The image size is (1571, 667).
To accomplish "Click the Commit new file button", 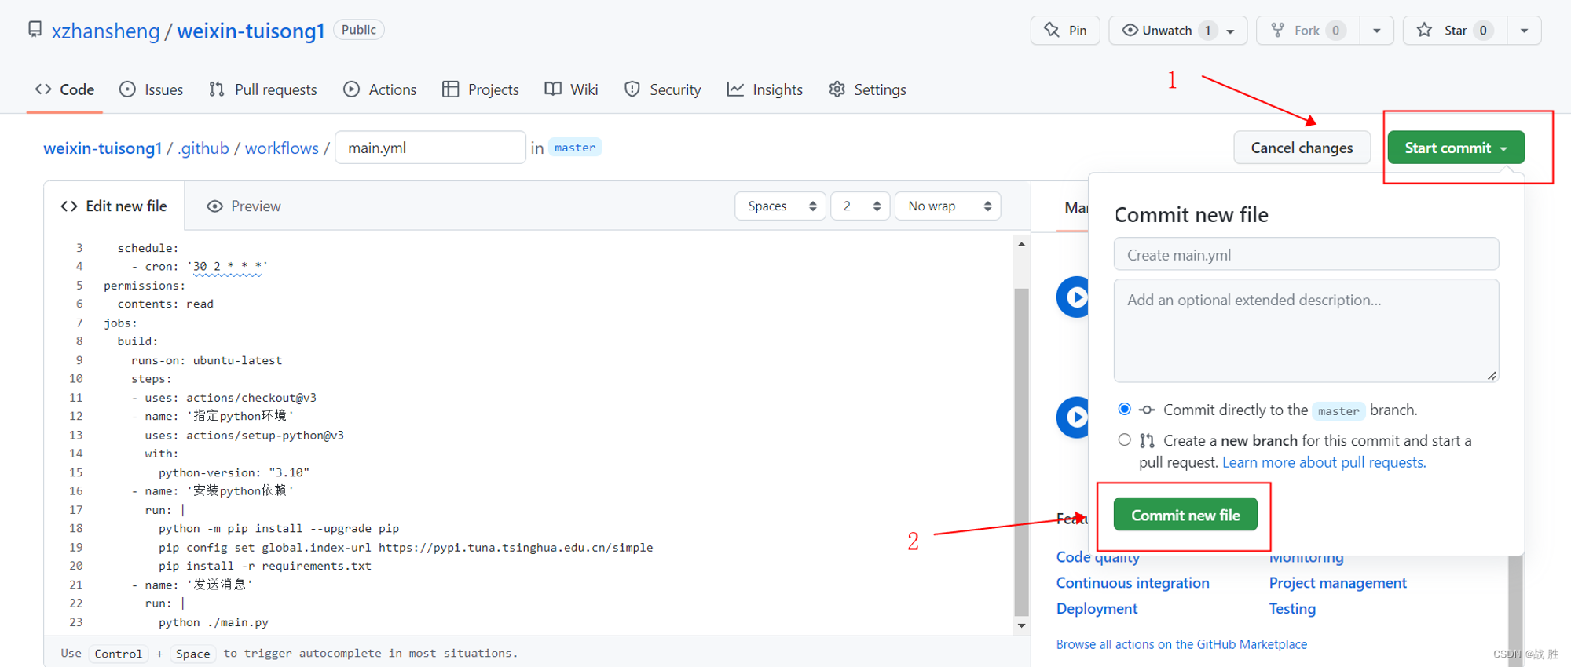I will [x=1185, y=515].
